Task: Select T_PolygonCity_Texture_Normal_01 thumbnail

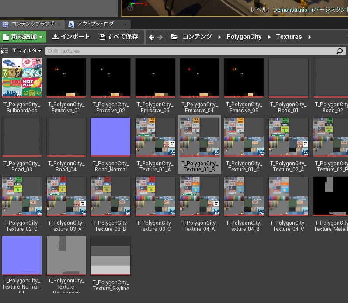Action: [22, 256]
